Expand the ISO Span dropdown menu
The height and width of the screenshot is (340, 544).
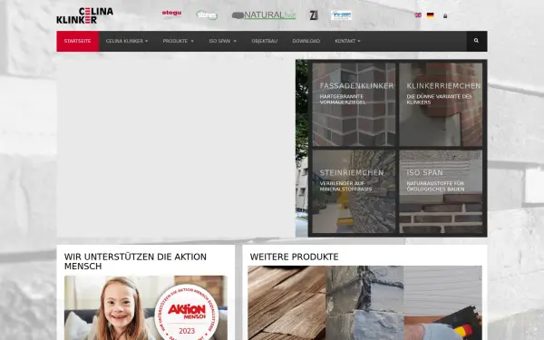tap(223, 41)
